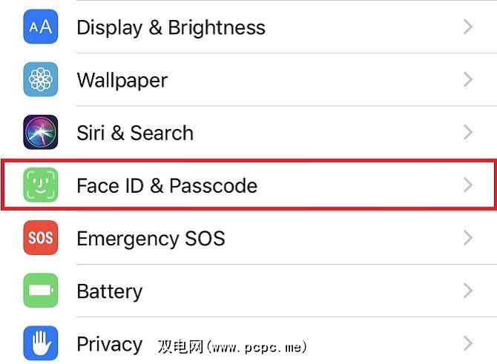This screenshot has width=497, height=364.
Task: Expand Display & Brightness via its chevron
Action: tap(467, 27)
